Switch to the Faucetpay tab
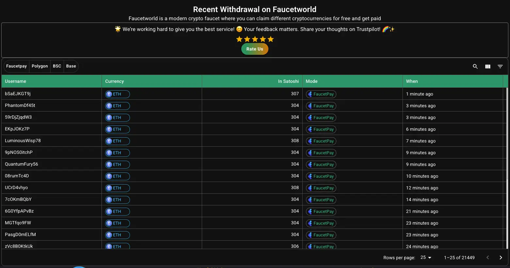 click(x=16, y=66)
